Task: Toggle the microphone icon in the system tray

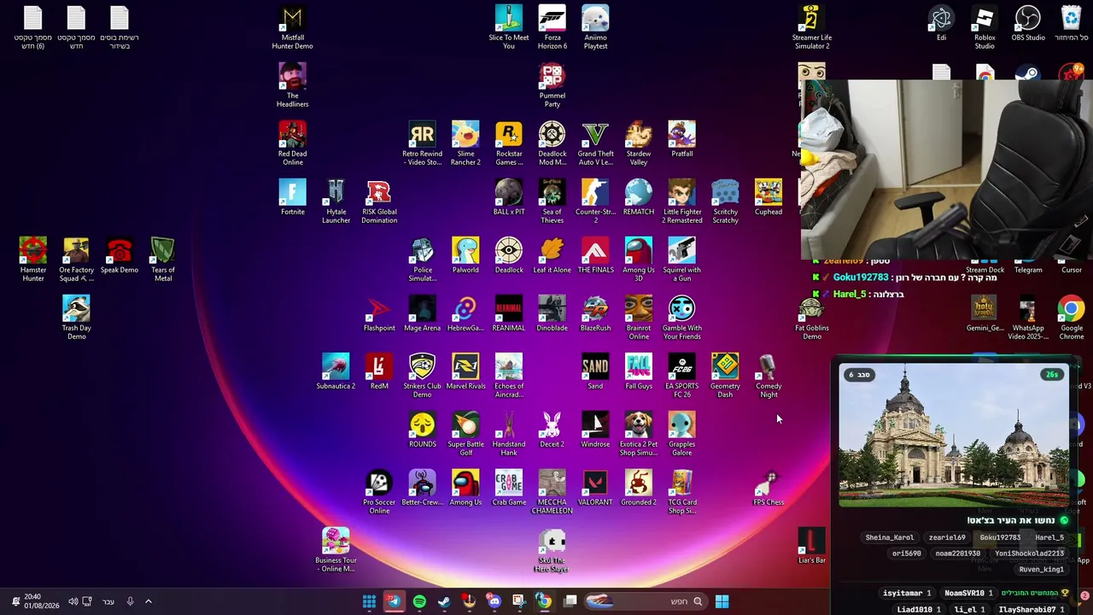Action: tap(130, 601)
